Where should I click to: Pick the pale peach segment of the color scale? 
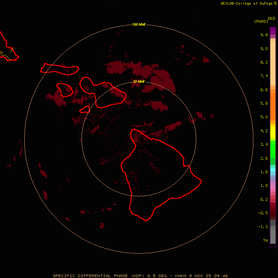[x=273, y=63]
